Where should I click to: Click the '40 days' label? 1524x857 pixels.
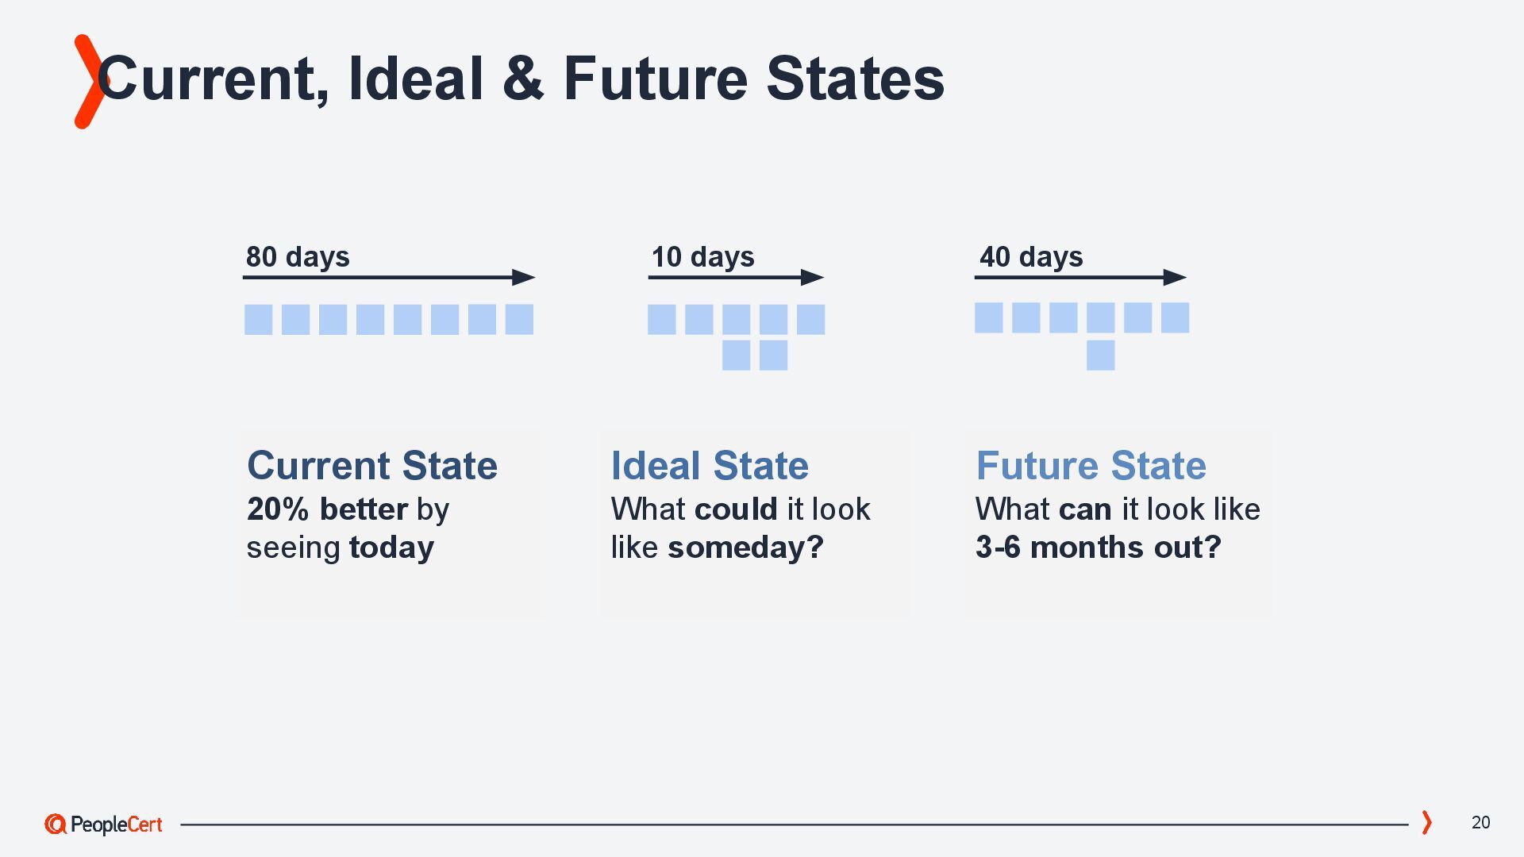(x=1031, y=256)
